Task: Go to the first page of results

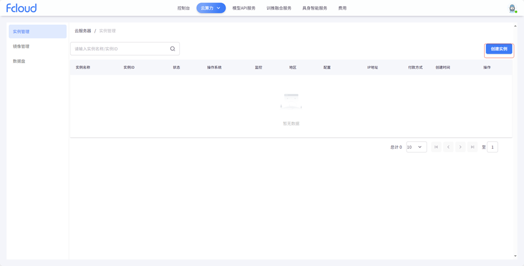Action: tap(436, 147)
